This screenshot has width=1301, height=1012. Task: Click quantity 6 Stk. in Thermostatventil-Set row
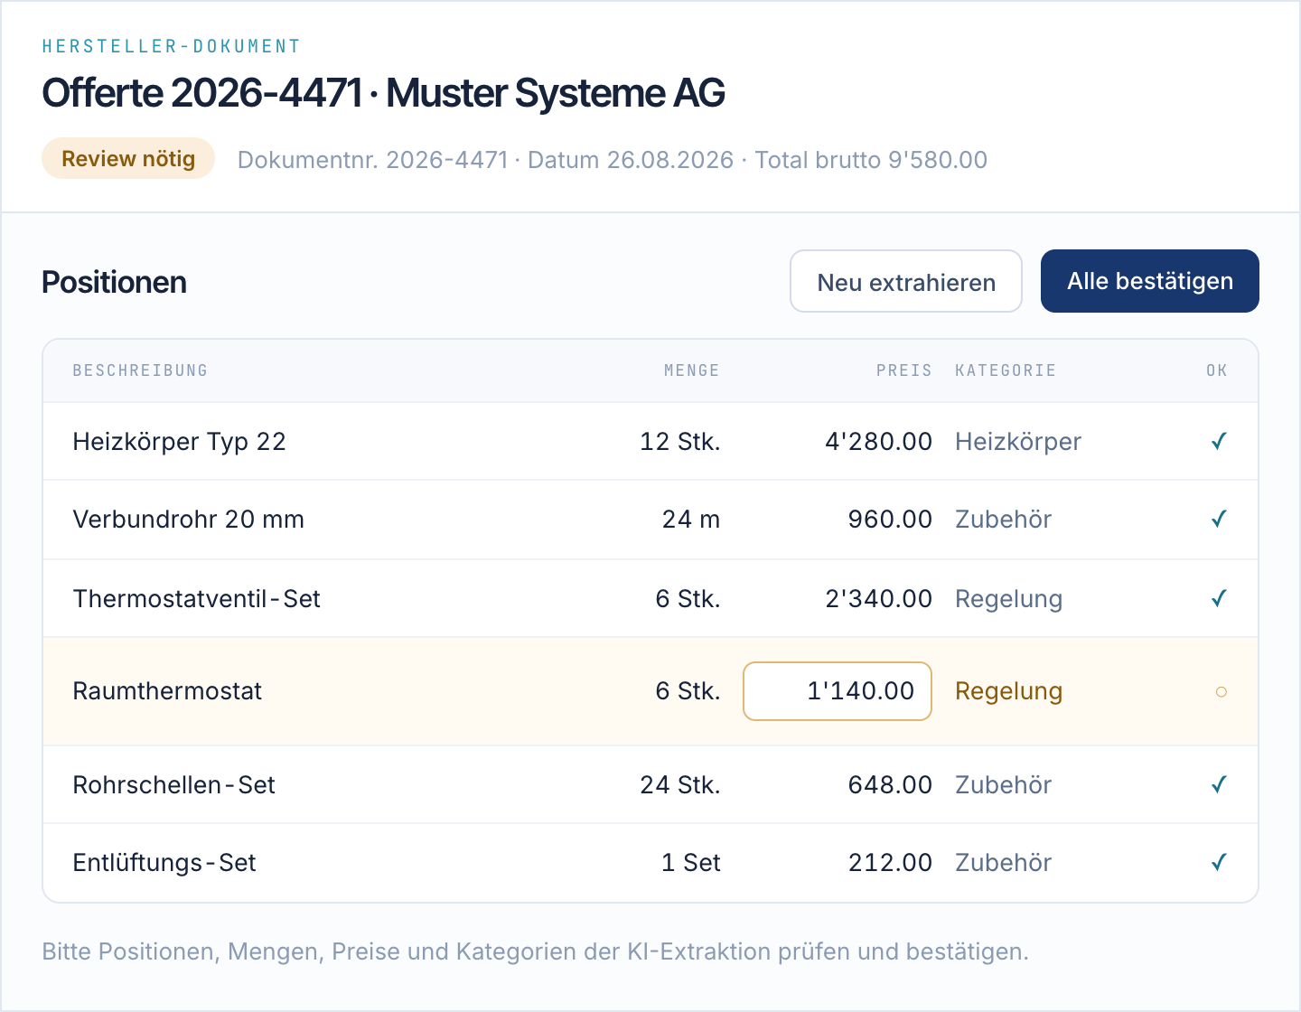[x=688, y=598]
